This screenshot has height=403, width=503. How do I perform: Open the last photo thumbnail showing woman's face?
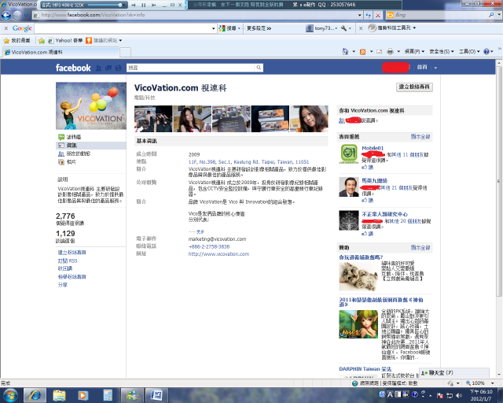tap(309, 119)
